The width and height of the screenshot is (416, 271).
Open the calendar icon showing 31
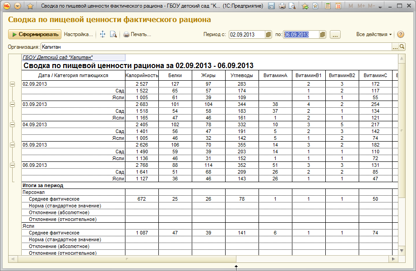(338, 6)
